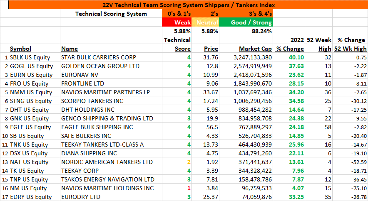Click the 33.25 percent change value

[x=289, y=197]
